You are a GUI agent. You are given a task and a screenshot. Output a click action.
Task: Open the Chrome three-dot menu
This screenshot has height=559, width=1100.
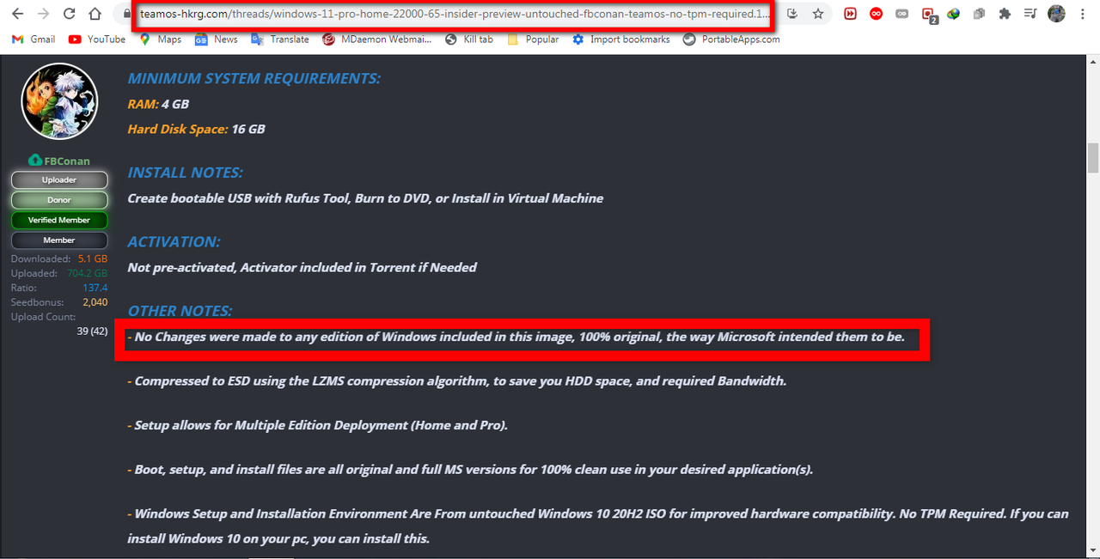point(1083,14)
